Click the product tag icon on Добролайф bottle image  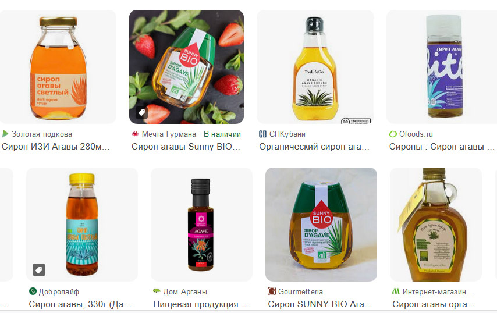point(39,270)
